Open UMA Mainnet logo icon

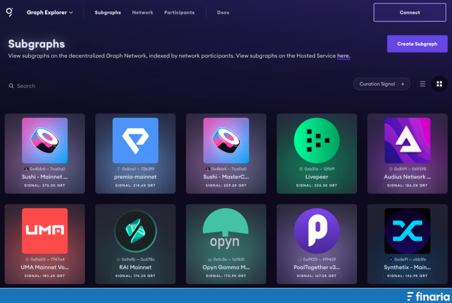tap(45, 231)
